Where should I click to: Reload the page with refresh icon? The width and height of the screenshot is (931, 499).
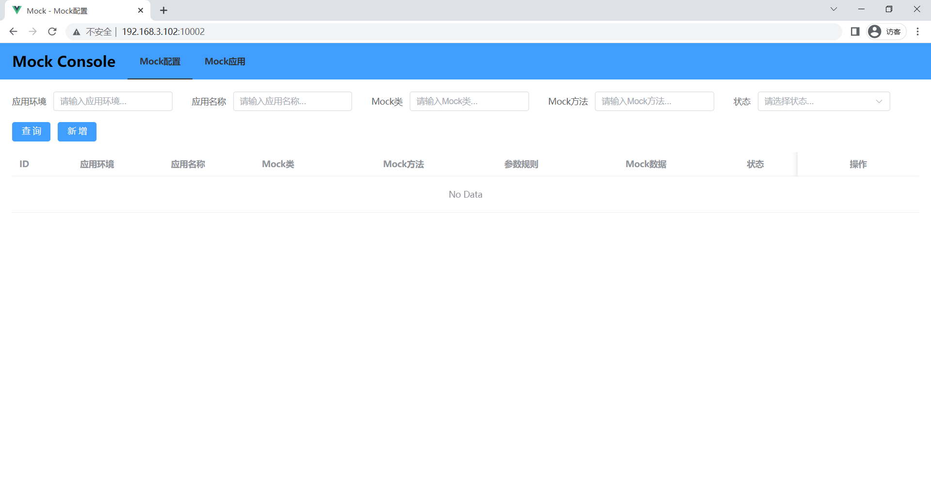pos(52,31)
